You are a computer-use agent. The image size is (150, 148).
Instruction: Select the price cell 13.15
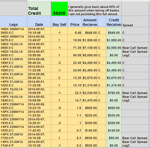coord(75,83)
